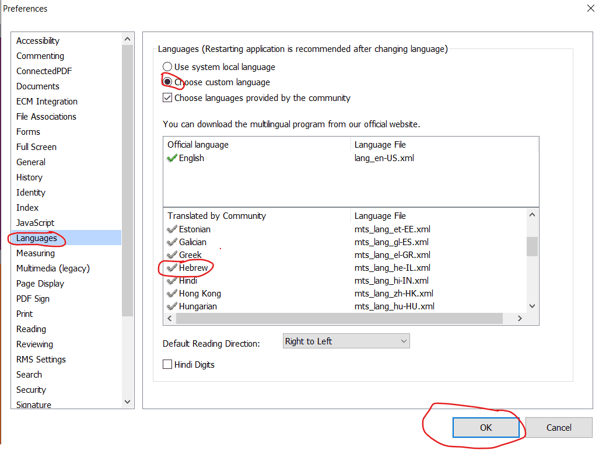Select Multimedia (legacy) category
This screenshot has height=450, width=599.
(x=53, y=268)
